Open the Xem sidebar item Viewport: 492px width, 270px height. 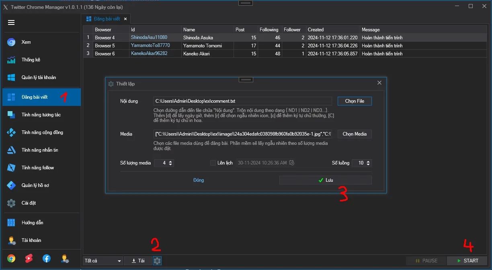[x=41, y=42]
